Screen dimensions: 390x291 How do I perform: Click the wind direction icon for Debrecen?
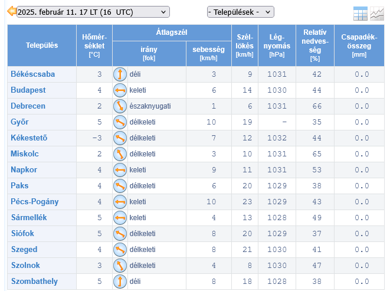coord(120,106)
